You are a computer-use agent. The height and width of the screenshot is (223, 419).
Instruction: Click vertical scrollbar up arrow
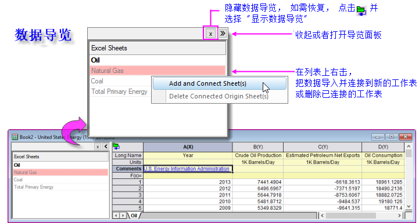coord(409,147)
